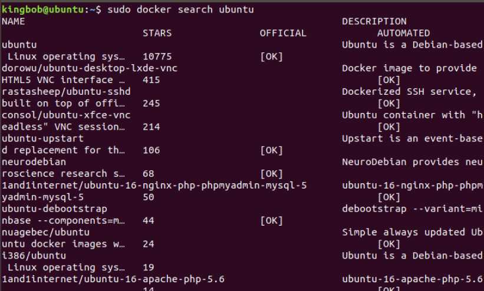Click the nuagebec/ubuntu image name
This screenshot has width=484, height=291.
click(x=45, y=232)
